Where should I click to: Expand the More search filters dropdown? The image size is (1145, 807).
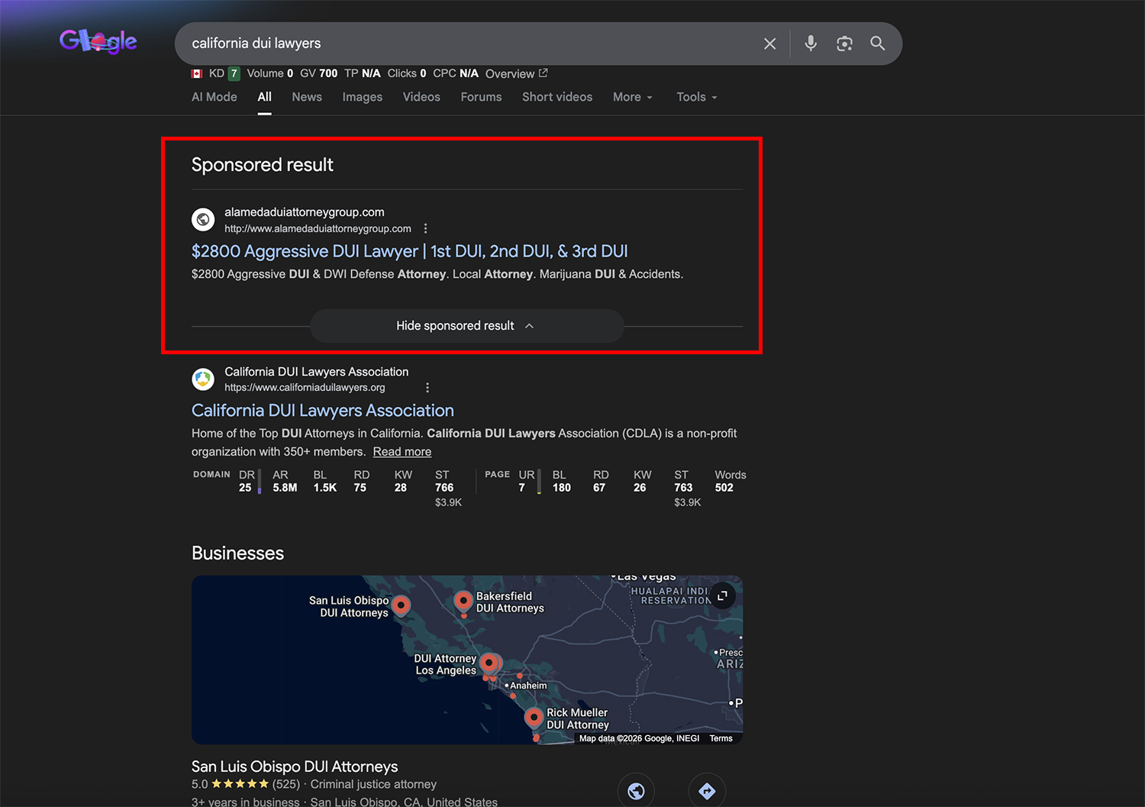pyautogui.click(x=632, y=97)
